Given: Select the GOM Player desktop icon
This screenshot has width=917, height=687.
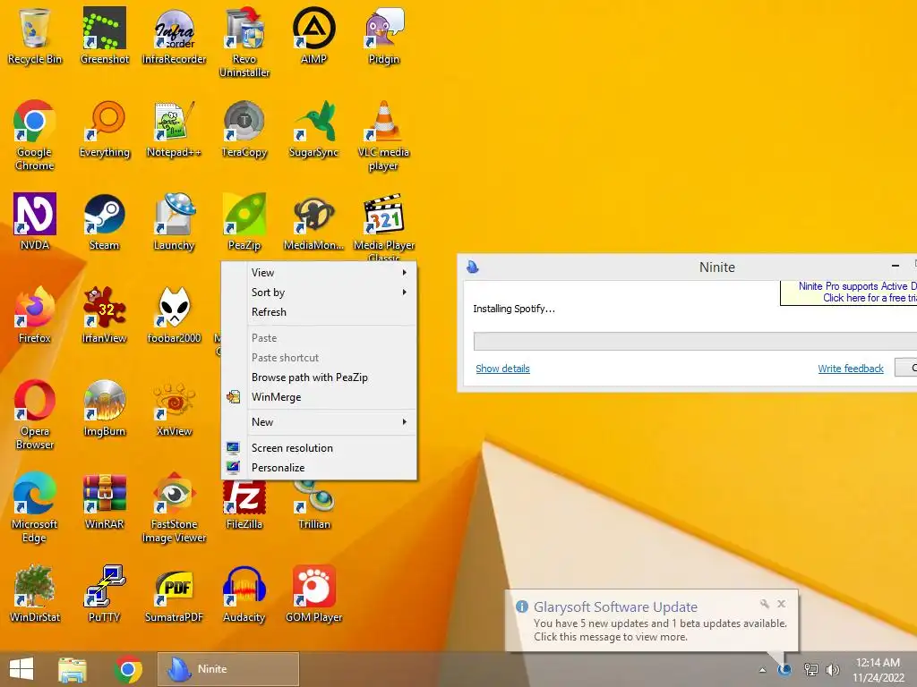Looking at the screenshot, I should pos(314,593).
